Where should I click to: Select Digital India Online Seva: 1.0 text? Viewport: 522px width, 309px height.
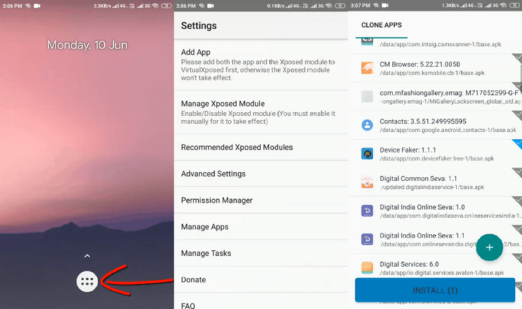pyautogui.click(x=422, y=207)
